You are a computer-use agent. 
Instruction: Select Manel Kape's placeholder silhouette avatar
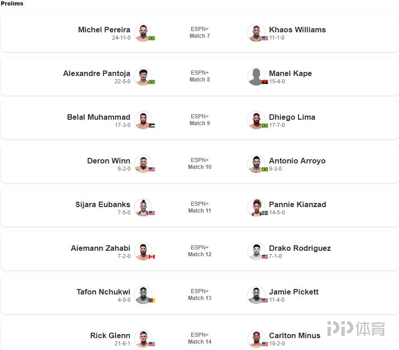(x=256, y=76)
